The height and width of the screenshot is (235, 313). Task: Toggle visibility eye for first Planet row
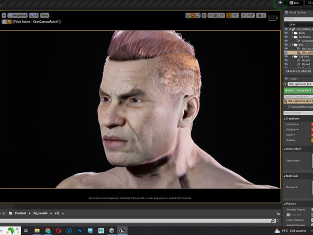click(x=286, y=61)
